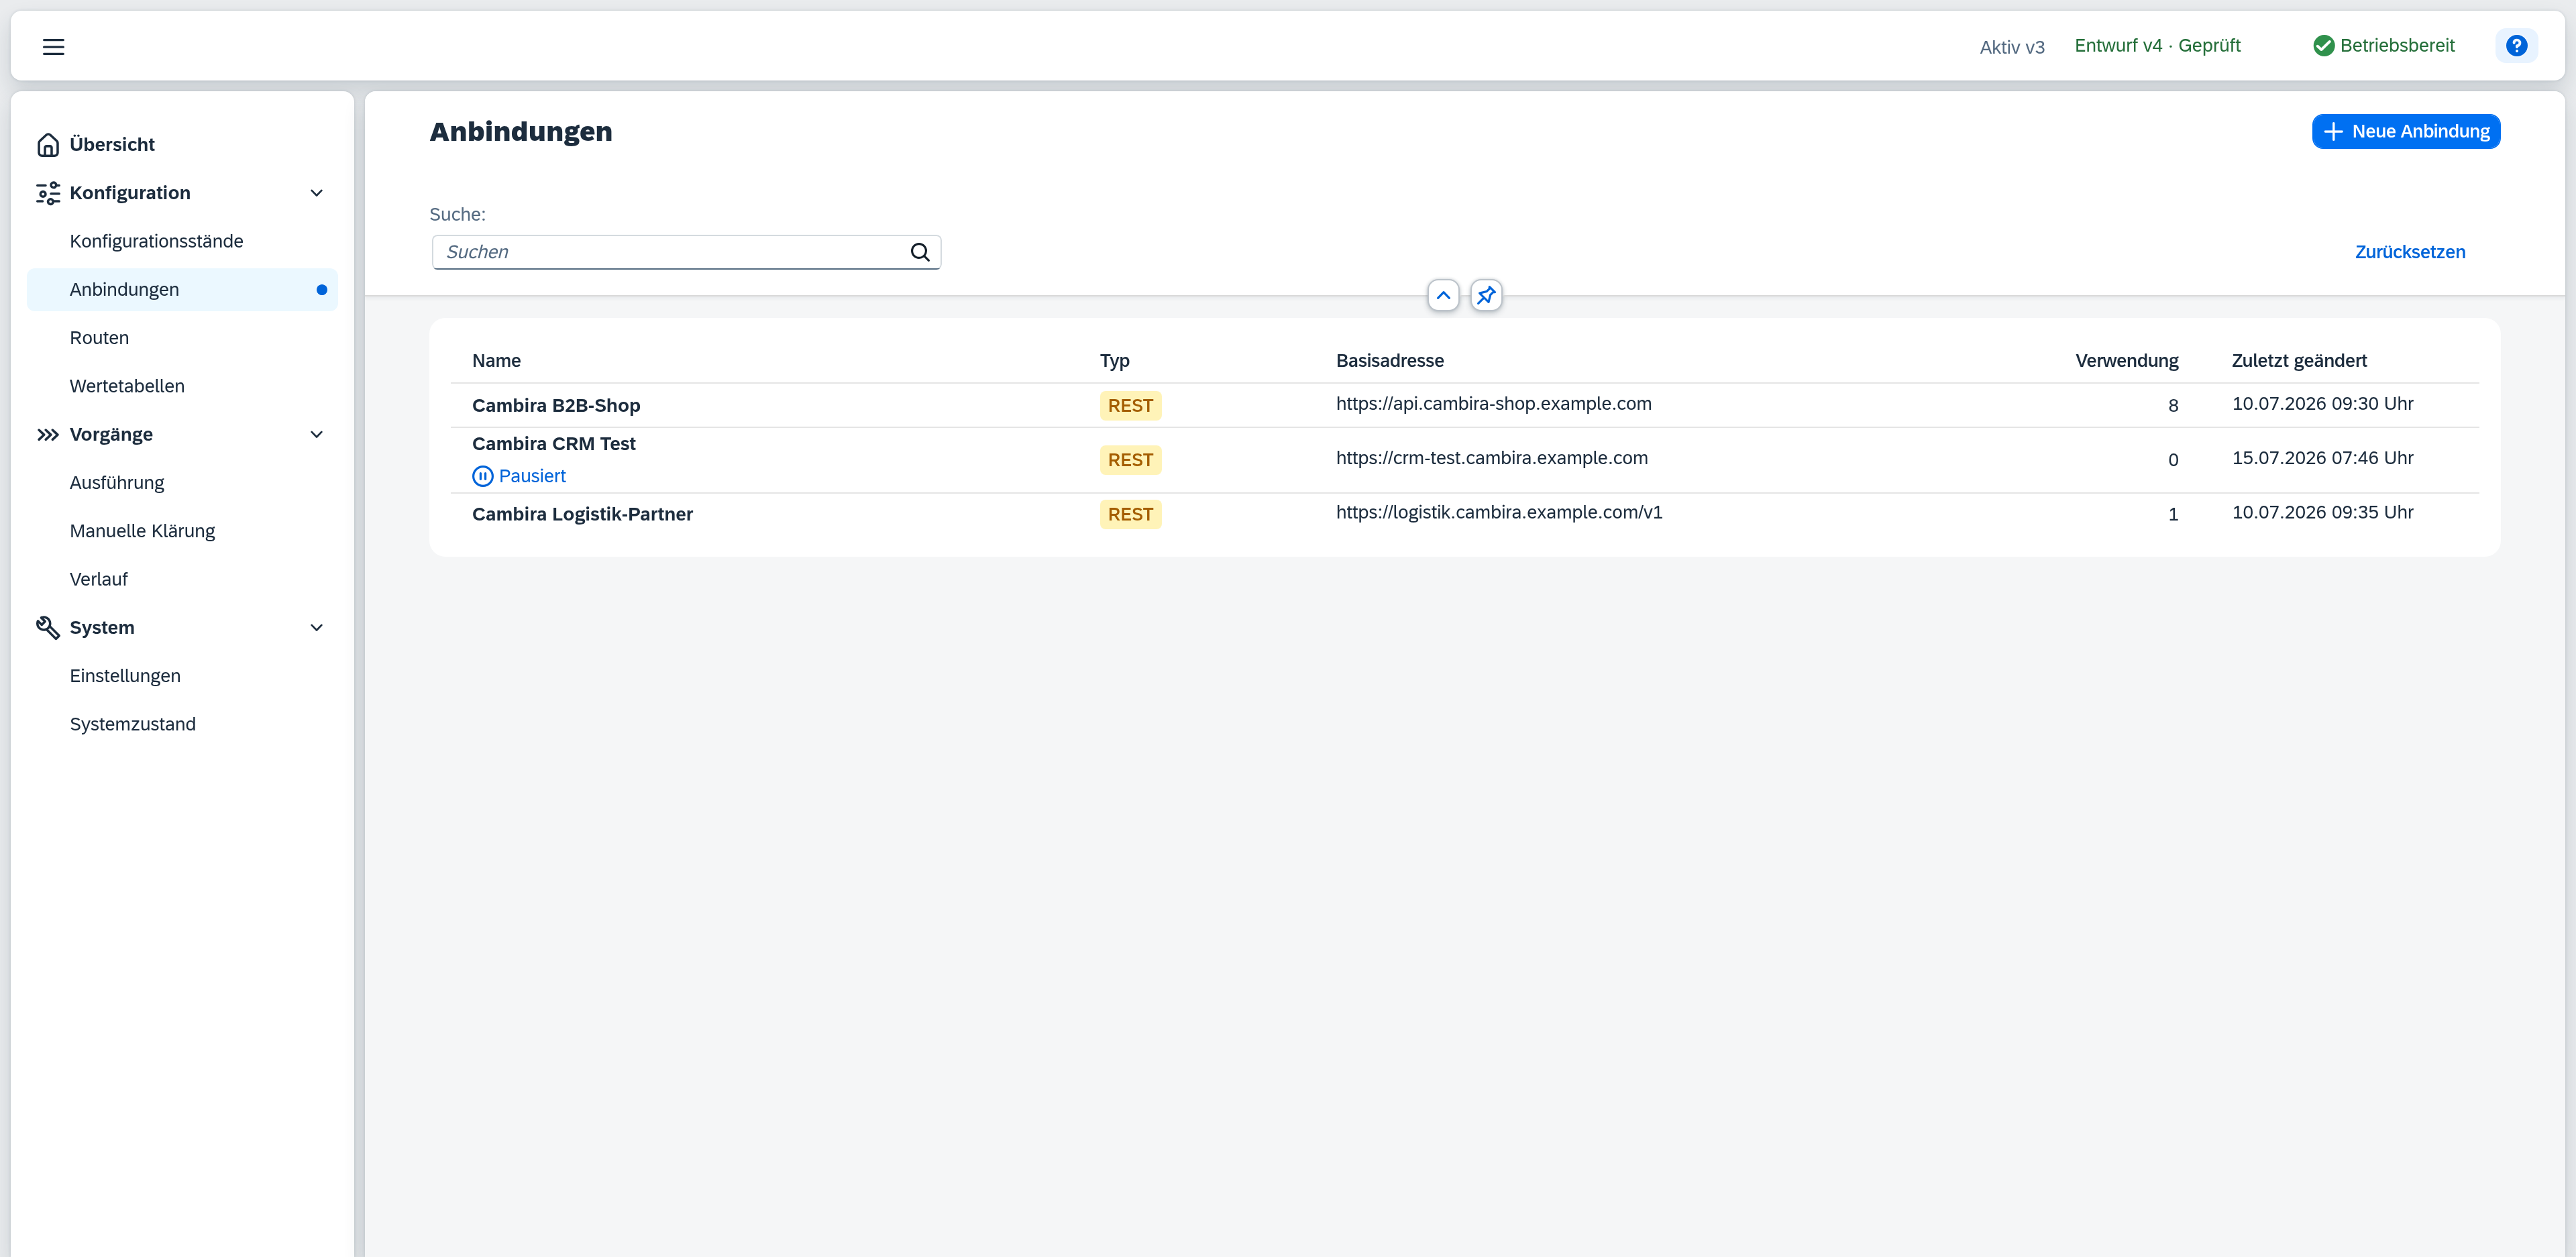Collapse the search header section
Image resolution: width=2576 pixels, height=1257 pixels.
(x=1443, y=295)
